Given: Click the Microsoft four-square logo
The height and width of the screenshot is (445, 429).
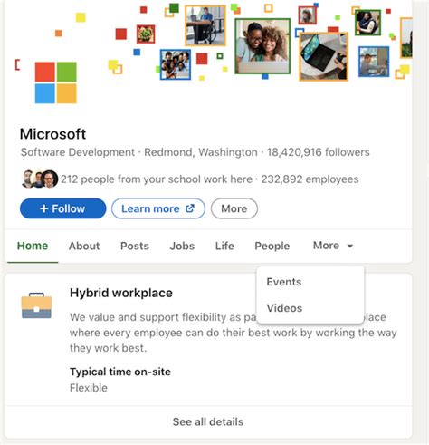Looking at the screenshot, I should [x=56, y=82].
